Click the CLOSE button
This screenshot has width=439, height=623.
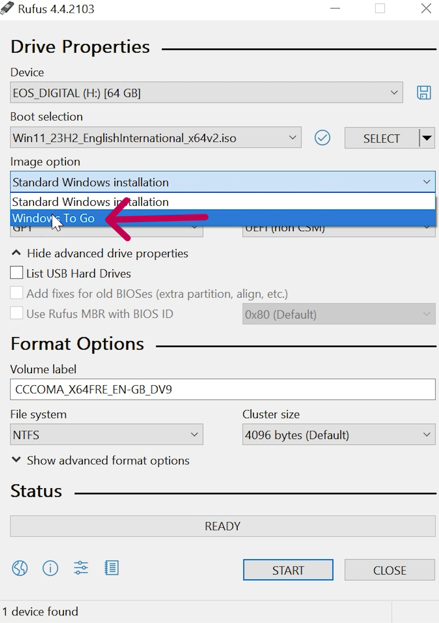point(390,570)
